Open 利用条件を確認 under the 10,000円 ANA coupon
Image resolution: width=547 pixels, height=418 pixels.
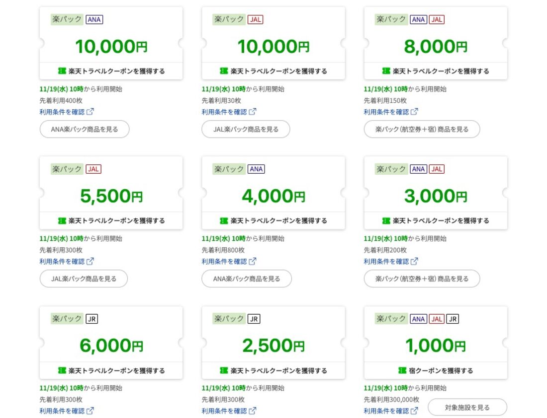63,111
